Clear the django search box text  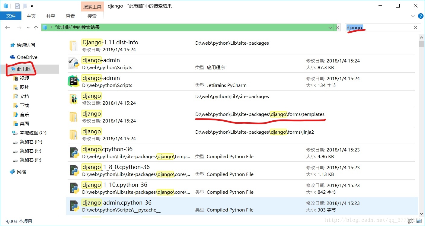coord(416,27)
